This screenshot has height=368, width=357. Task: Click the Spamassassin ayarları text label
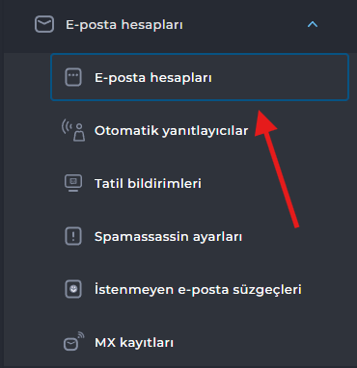[x=168, y=237]
